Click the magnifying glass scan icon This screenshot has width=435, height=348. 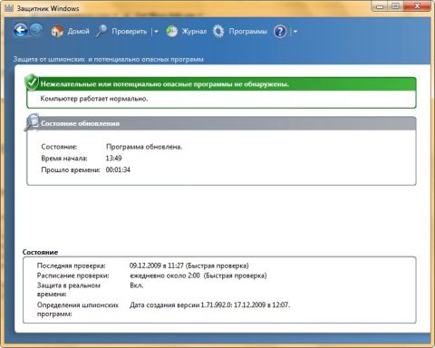click(101, 31)
